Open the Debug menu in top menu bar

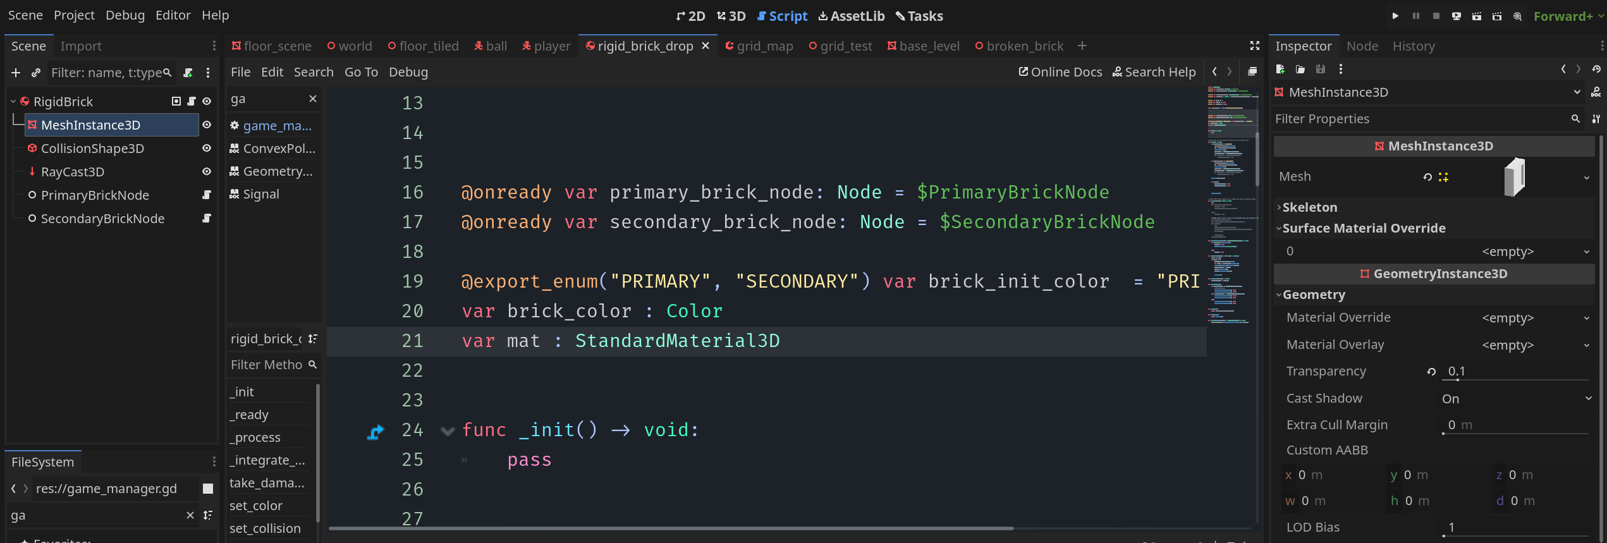(x=125, y=15)
